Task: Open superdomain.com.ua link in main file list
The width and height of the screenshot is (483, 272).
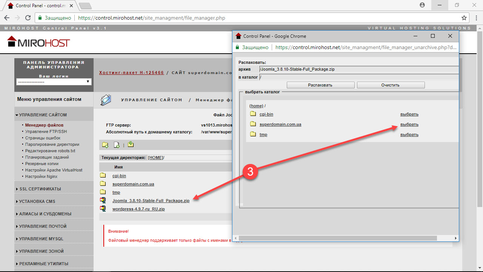Action: [133, 184]
